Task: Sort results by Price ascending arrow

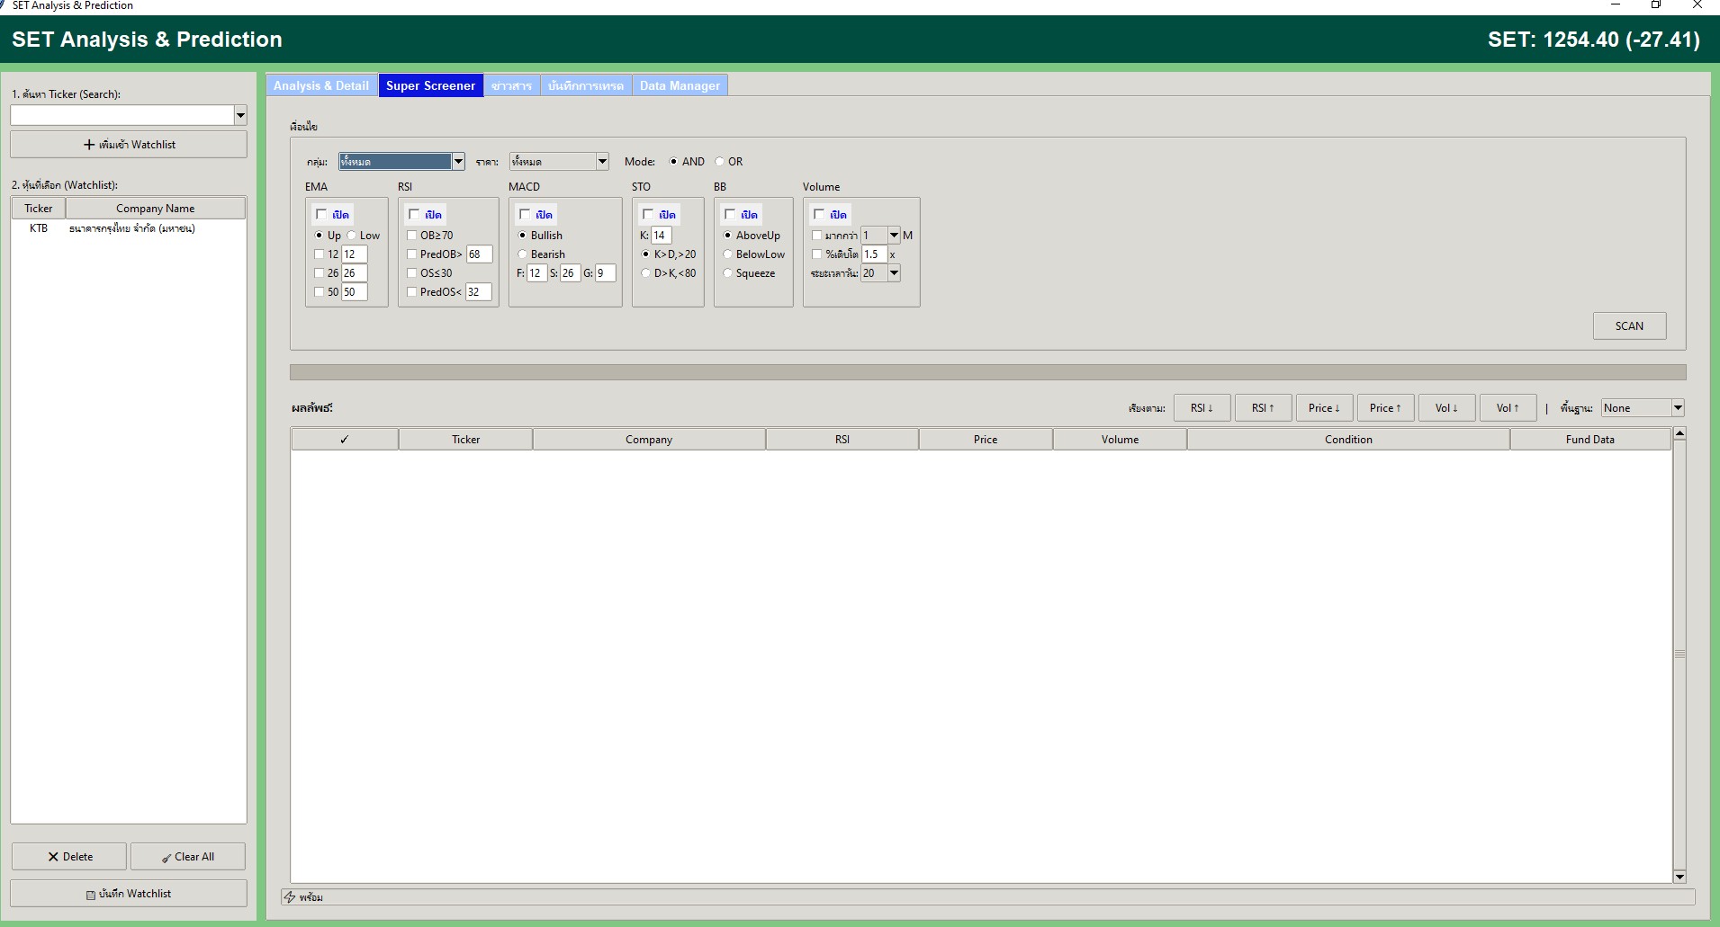Action: [x=1385, y=408]
